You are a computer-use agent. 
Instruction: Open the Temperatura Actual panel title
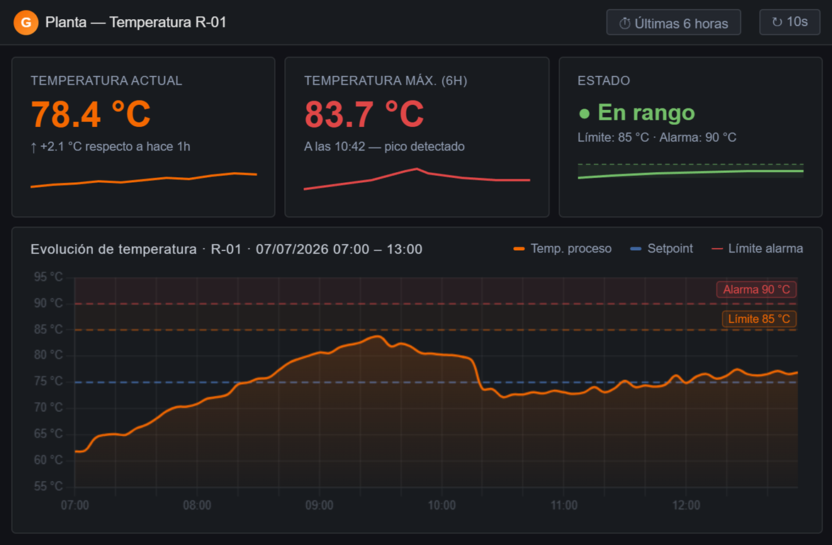click(x=106, y=81)
